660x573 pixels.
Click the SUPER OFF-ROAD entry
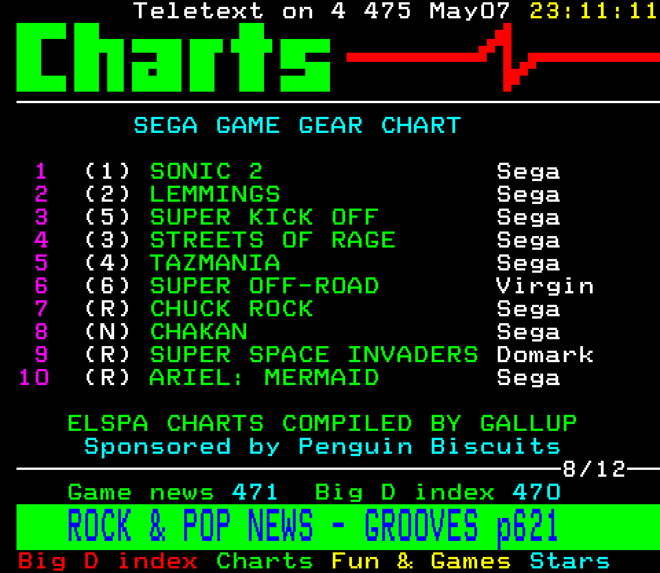point(264,286)
